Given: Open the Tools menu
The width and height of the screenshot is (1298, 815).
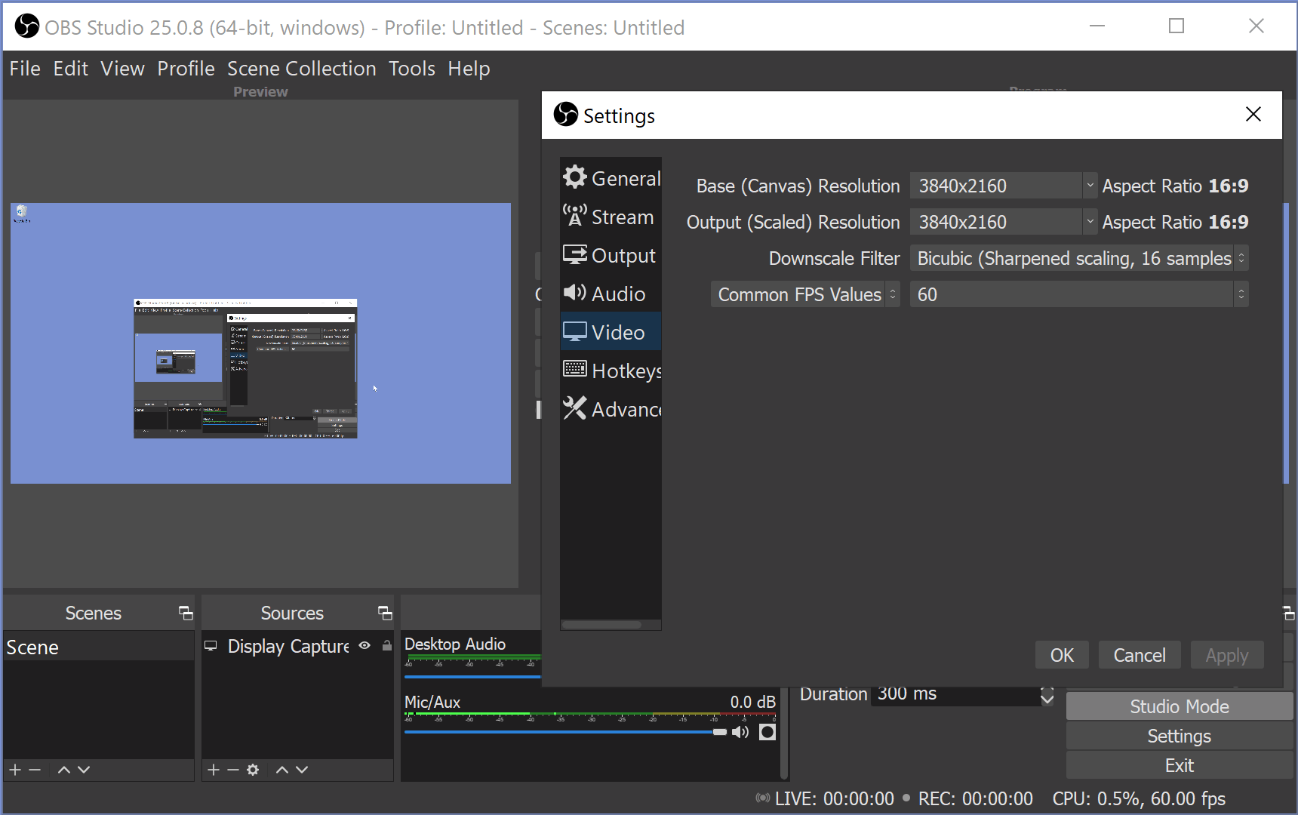Looking at the screenshot, I should click(x=412, y=69).
